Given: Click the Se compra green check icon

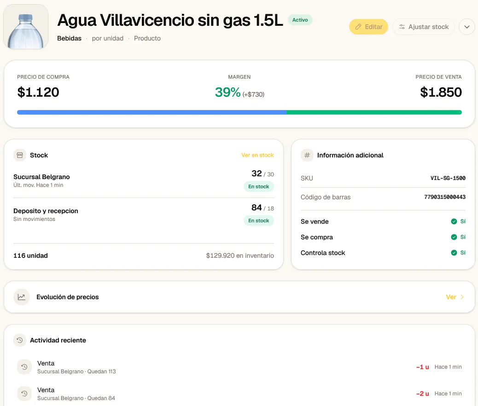Looking at the screenshot, I should click(454, 237).
